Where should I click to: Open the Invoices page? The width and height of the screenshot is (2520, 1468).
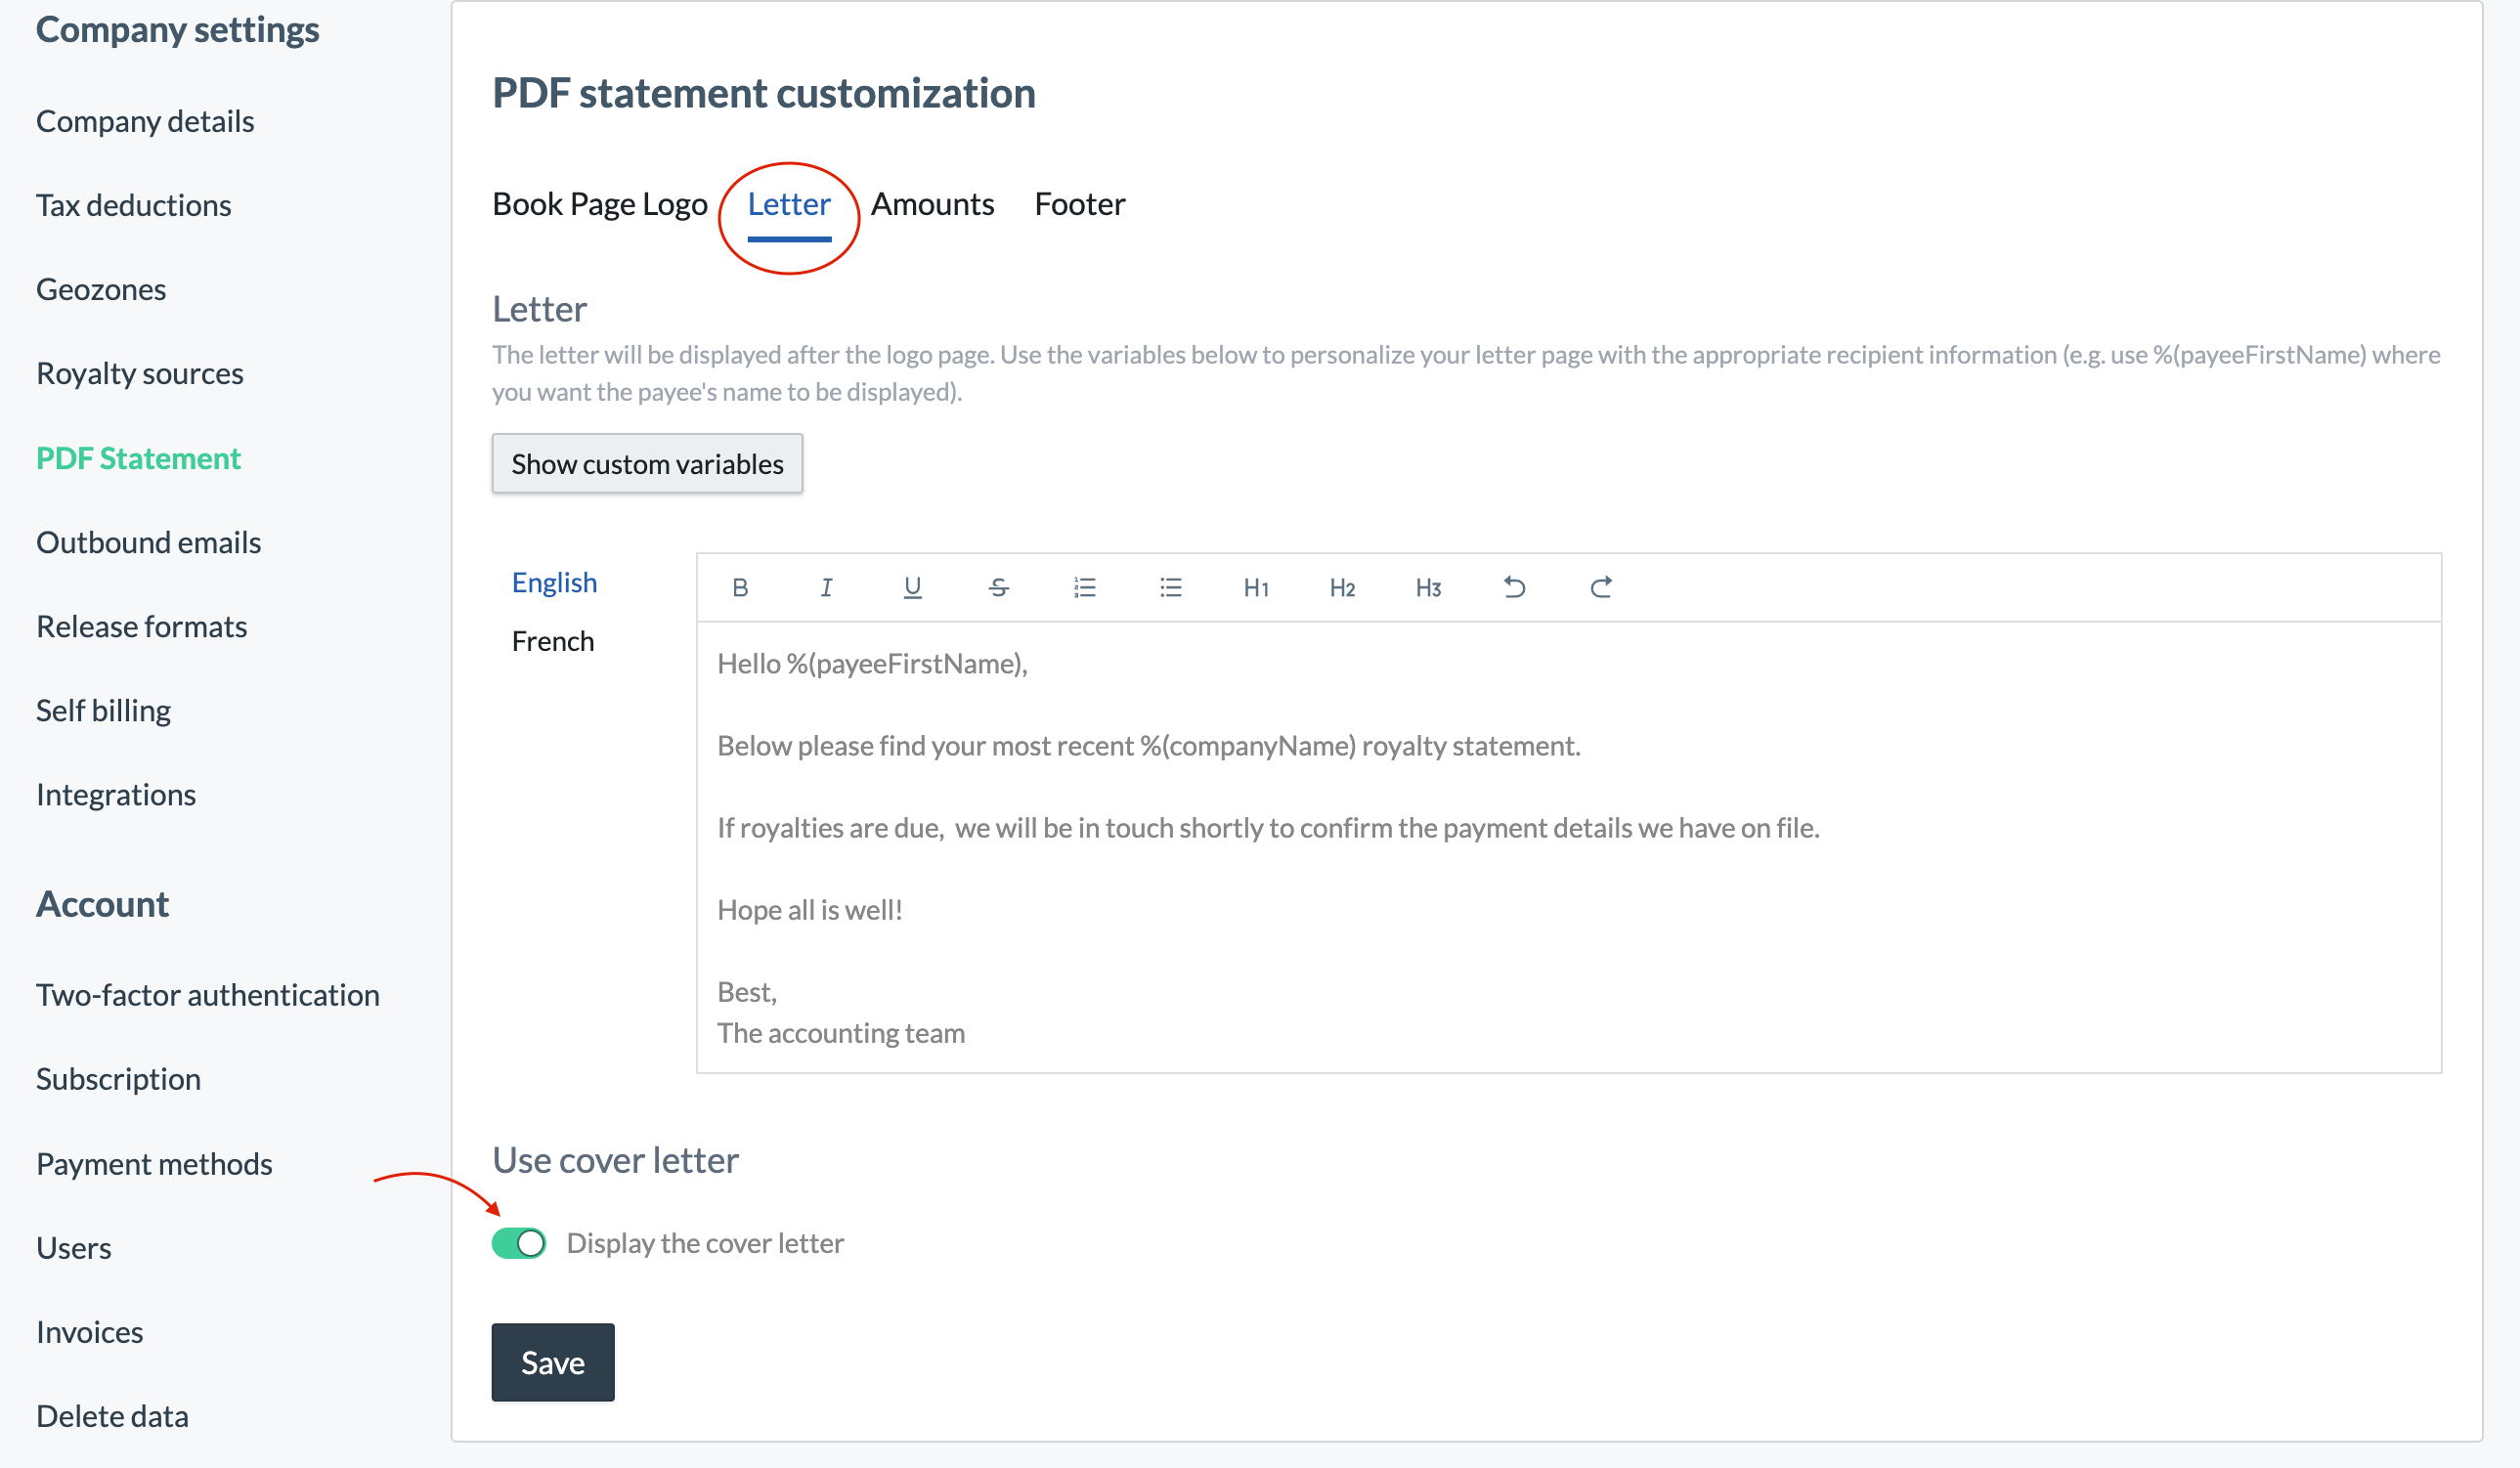pyautogui.click(x=90, y=1332)
